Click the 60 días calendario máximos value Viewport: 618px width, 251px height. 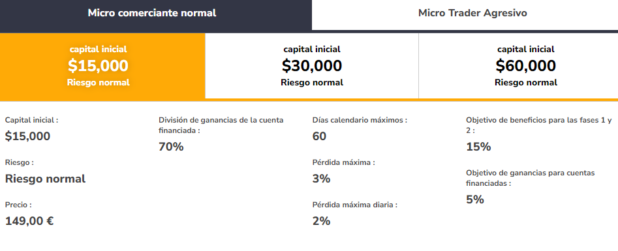point(319,136)
